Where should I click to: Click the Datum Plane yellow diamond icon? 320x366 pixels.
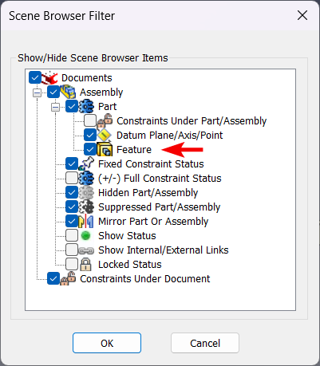point(104,135)
